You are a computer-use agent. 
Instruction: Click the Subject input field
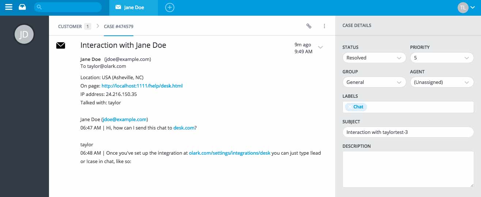point(408,132)
